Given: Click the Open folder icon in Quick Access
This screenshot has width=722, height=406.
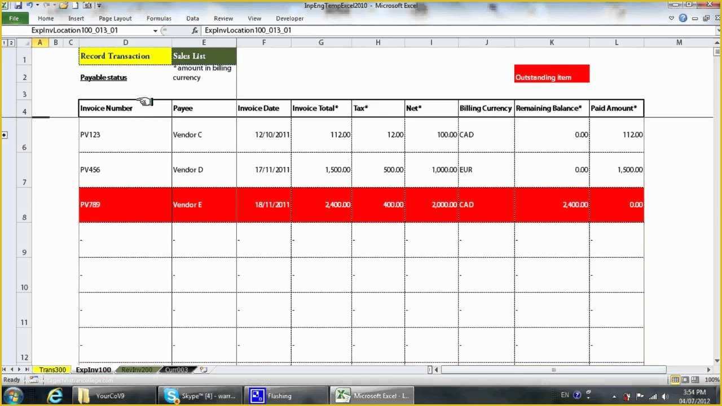Looking at the screenshot, I should (63, 6).
